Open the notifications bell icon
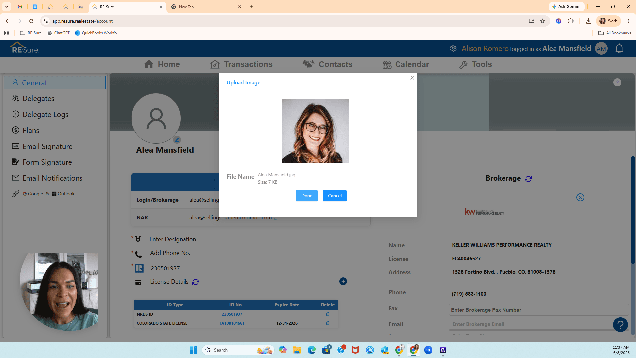Screen dimensions: 636x358 pyautogui.click(x=619, y=49)
